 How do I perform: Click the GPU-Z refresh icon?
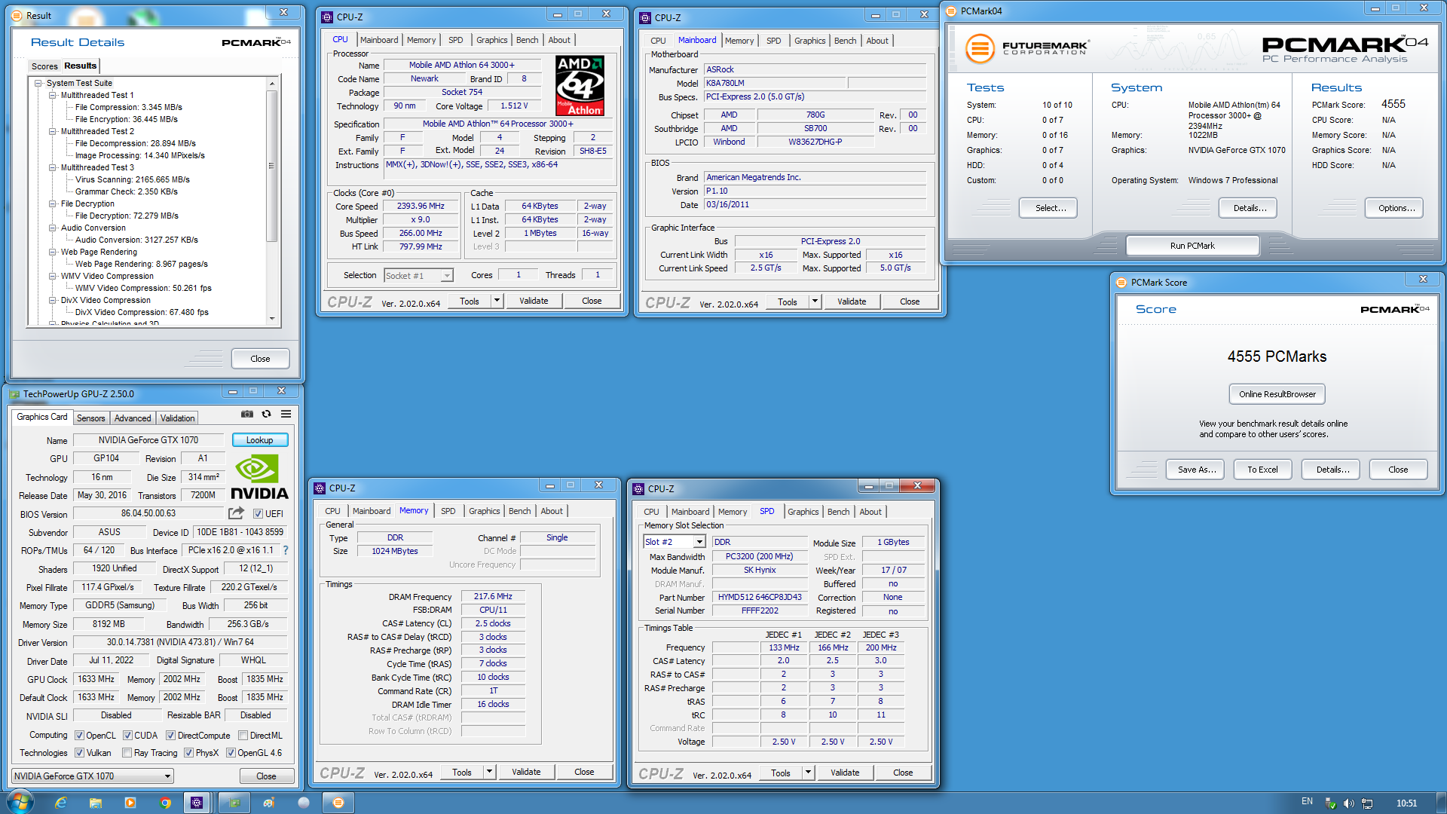pos(266,414)
